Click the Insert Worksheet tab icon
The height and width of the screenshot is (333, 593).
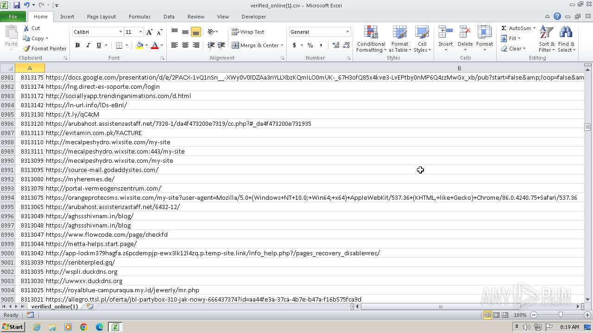(x=89, y=307)
